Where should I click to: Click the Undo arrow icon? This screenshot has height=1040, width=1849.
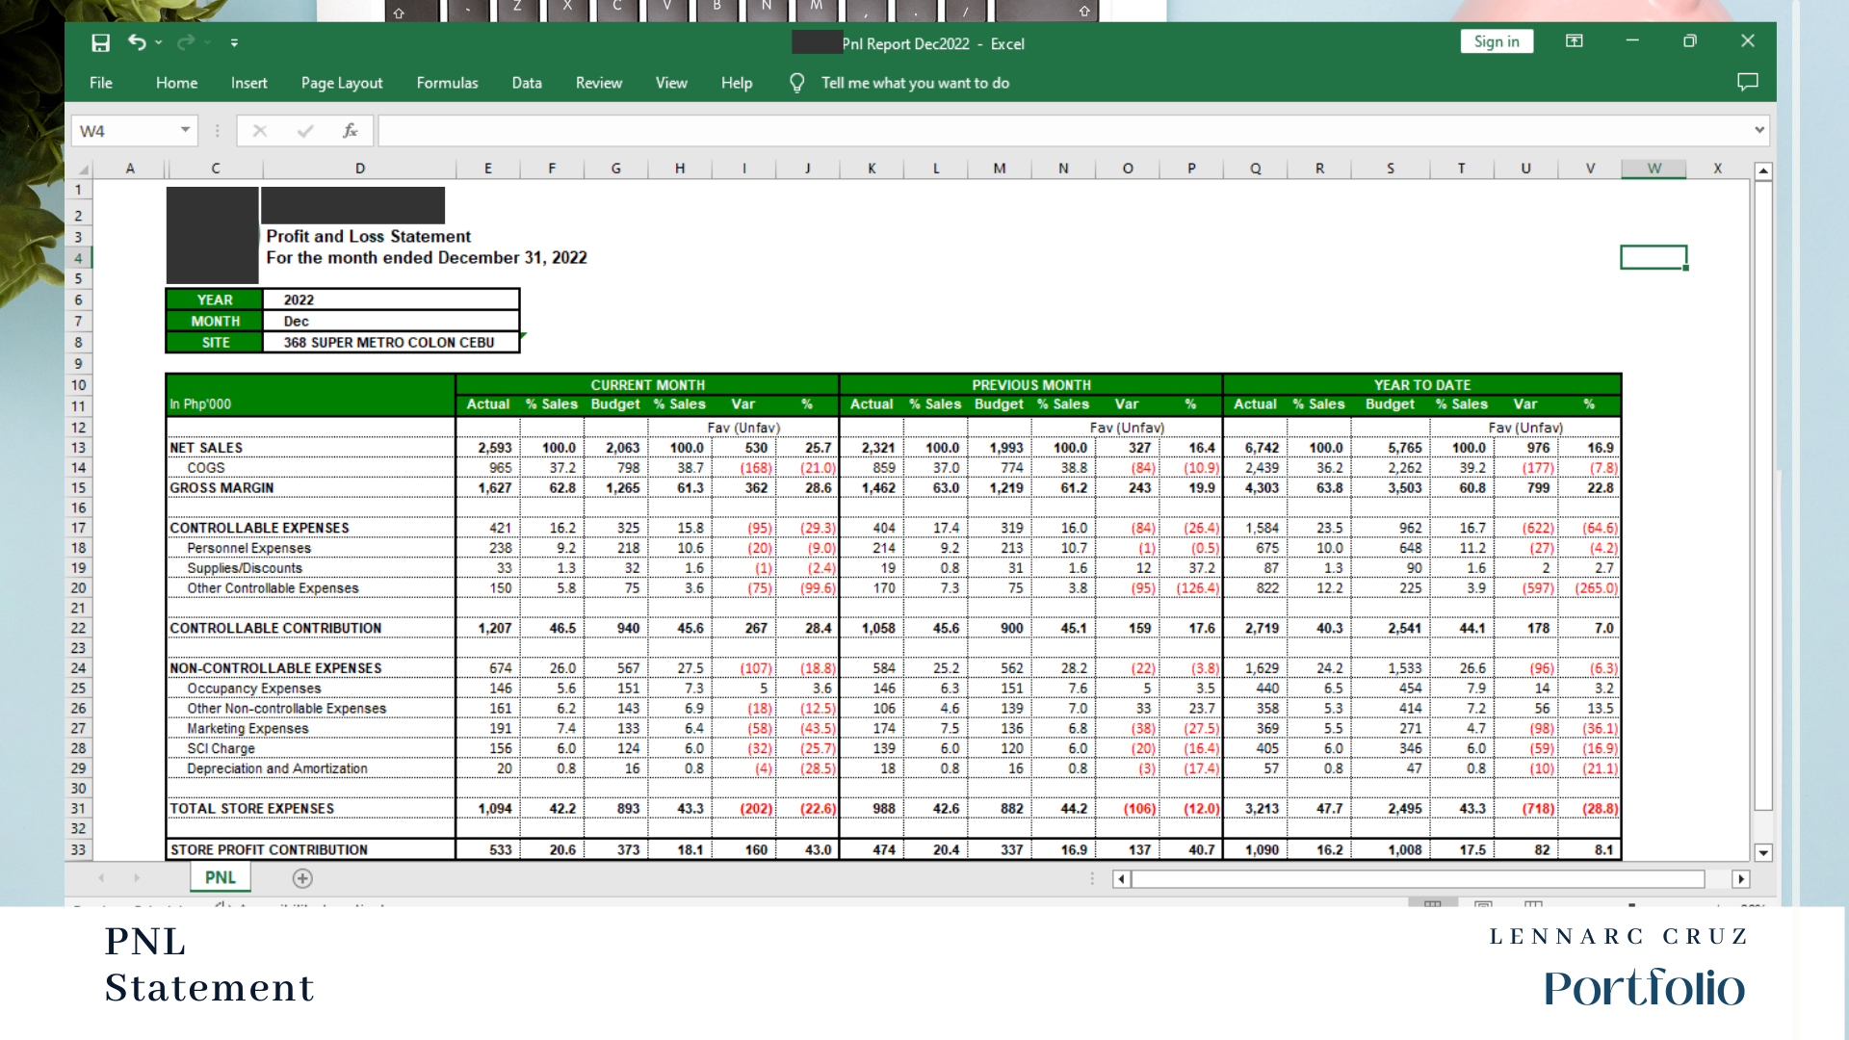(137, 42)
